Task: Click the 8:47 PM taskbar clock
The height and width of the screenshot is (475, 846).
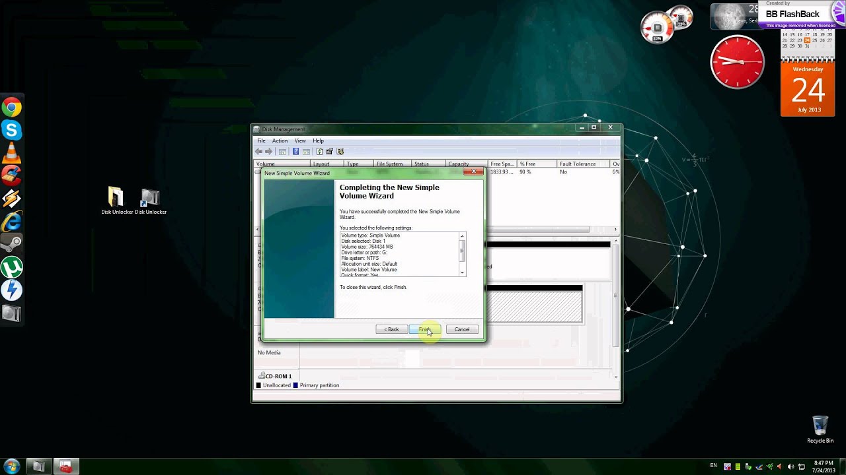Action: tap(823, 463)
